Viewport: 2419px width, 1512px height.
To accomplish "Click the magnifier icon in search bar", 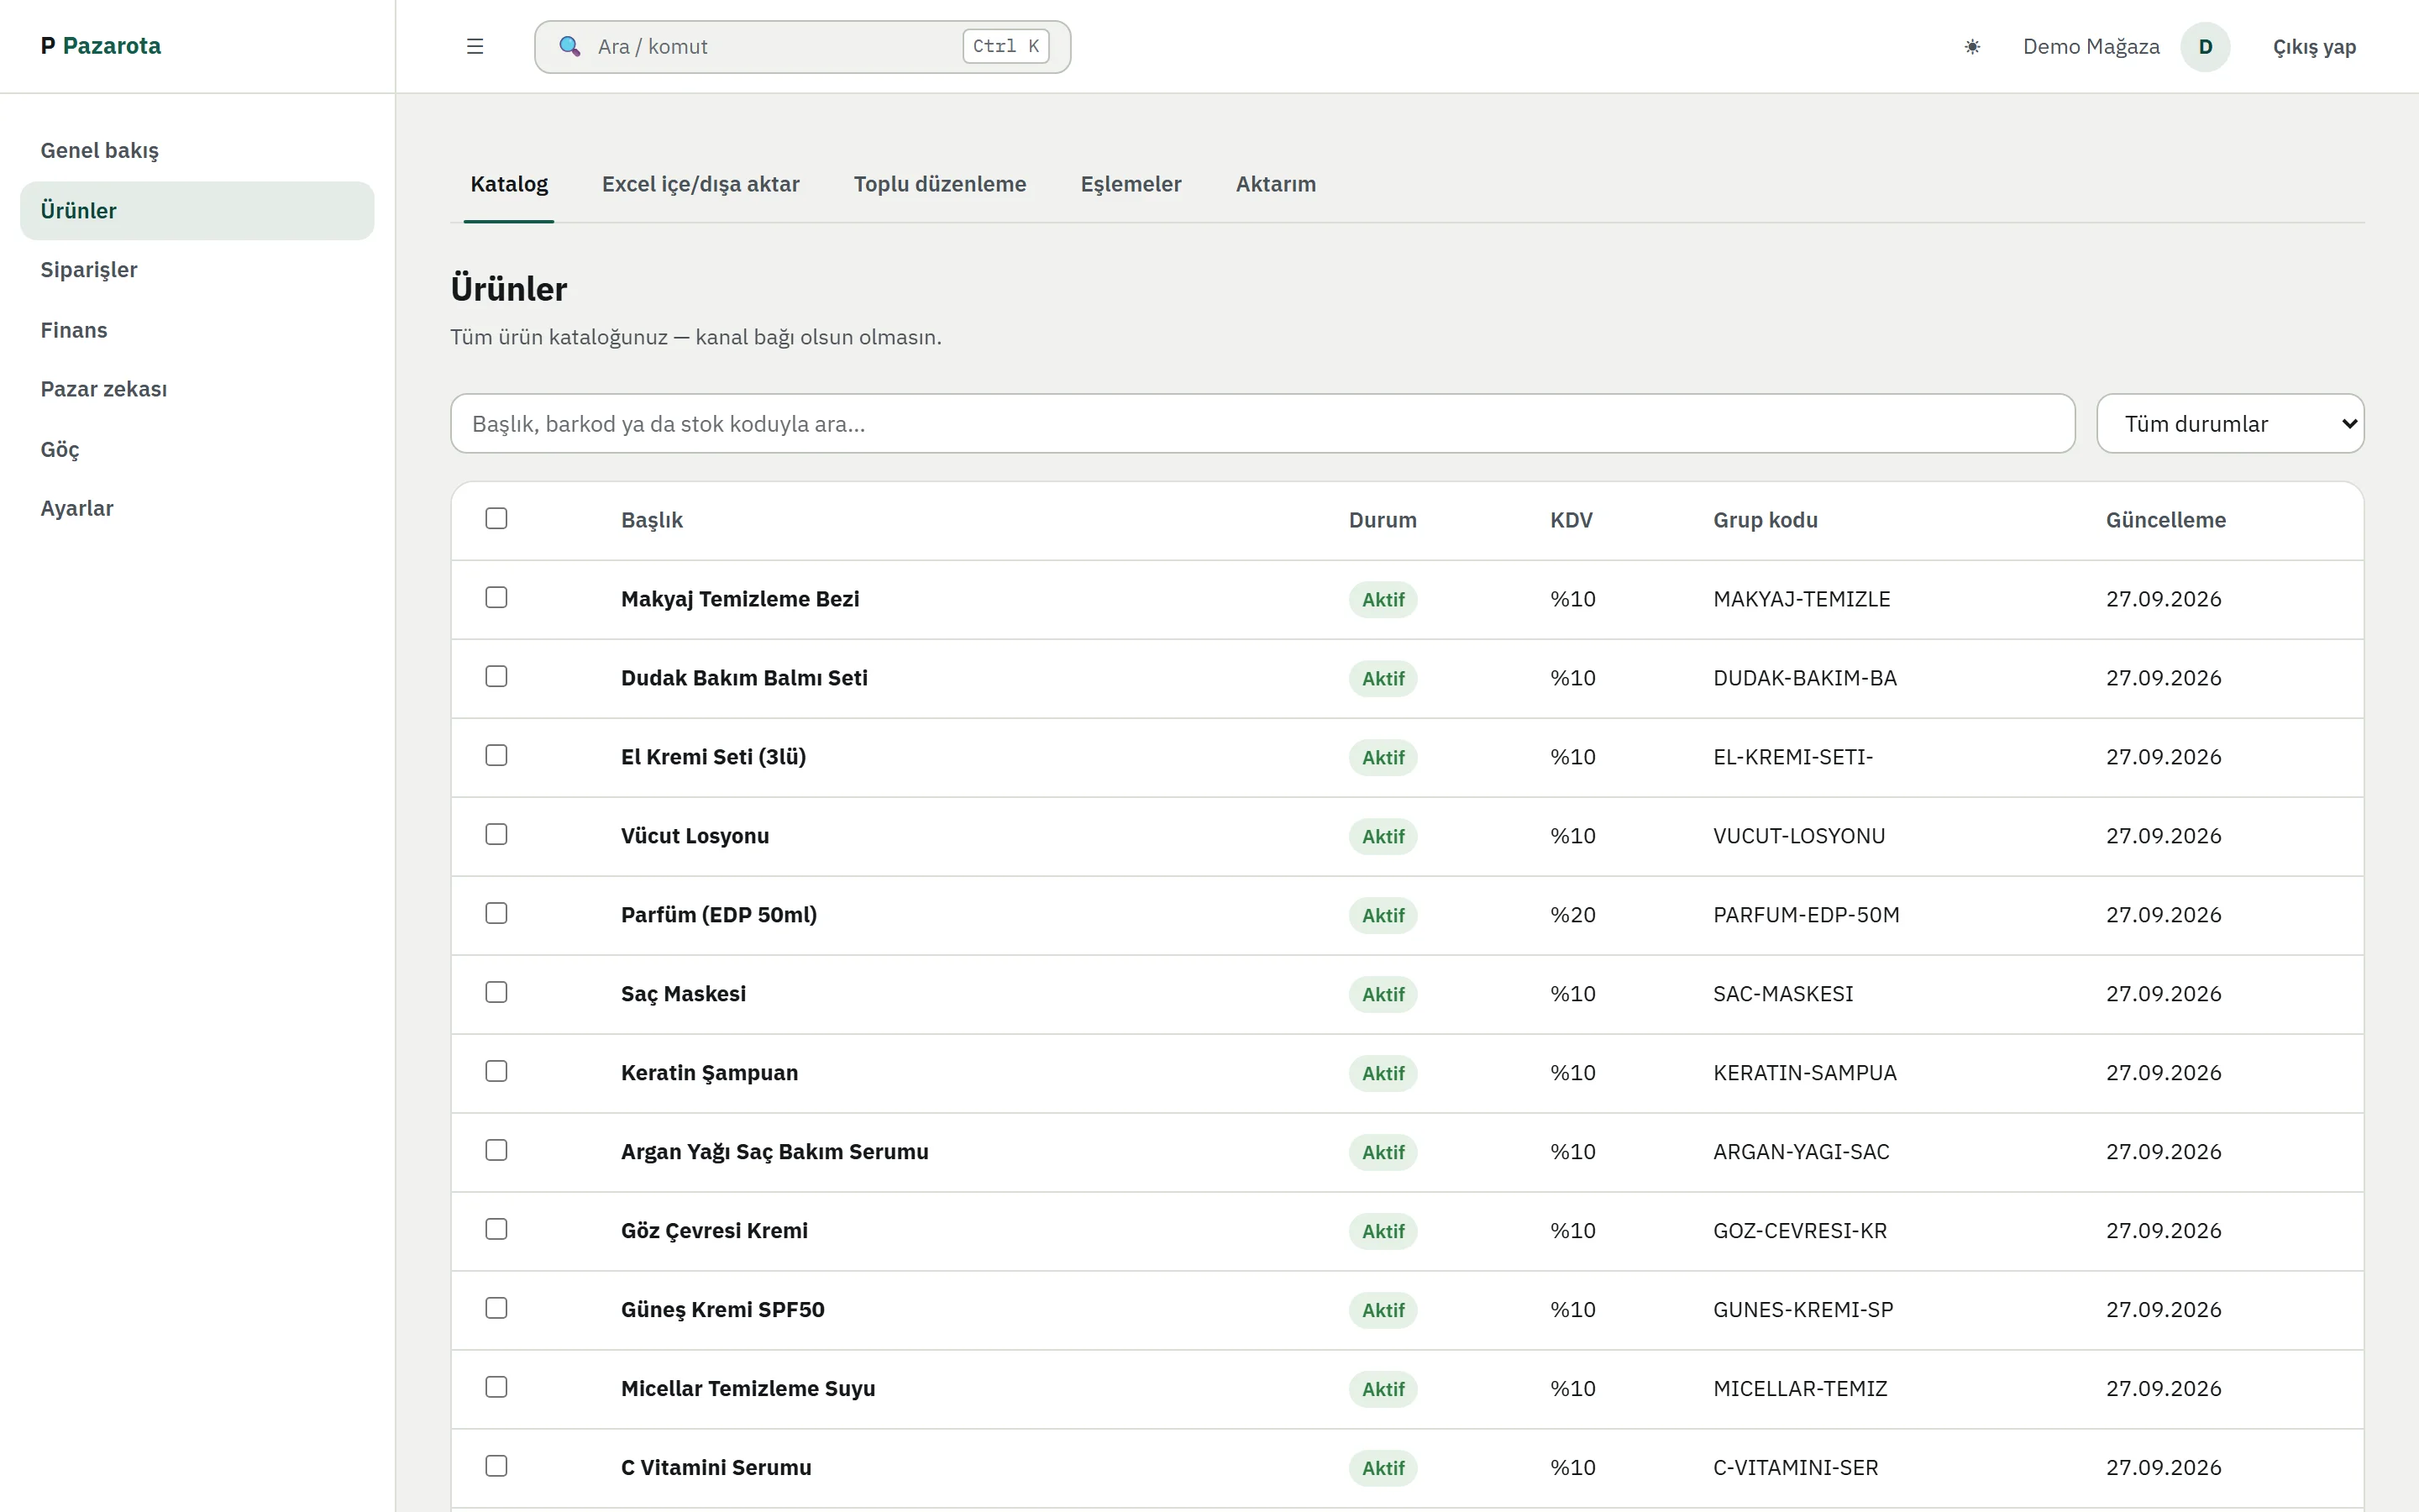I will tap(569, 46).
